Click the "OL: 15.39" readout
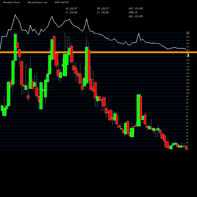 coord(136,16)
